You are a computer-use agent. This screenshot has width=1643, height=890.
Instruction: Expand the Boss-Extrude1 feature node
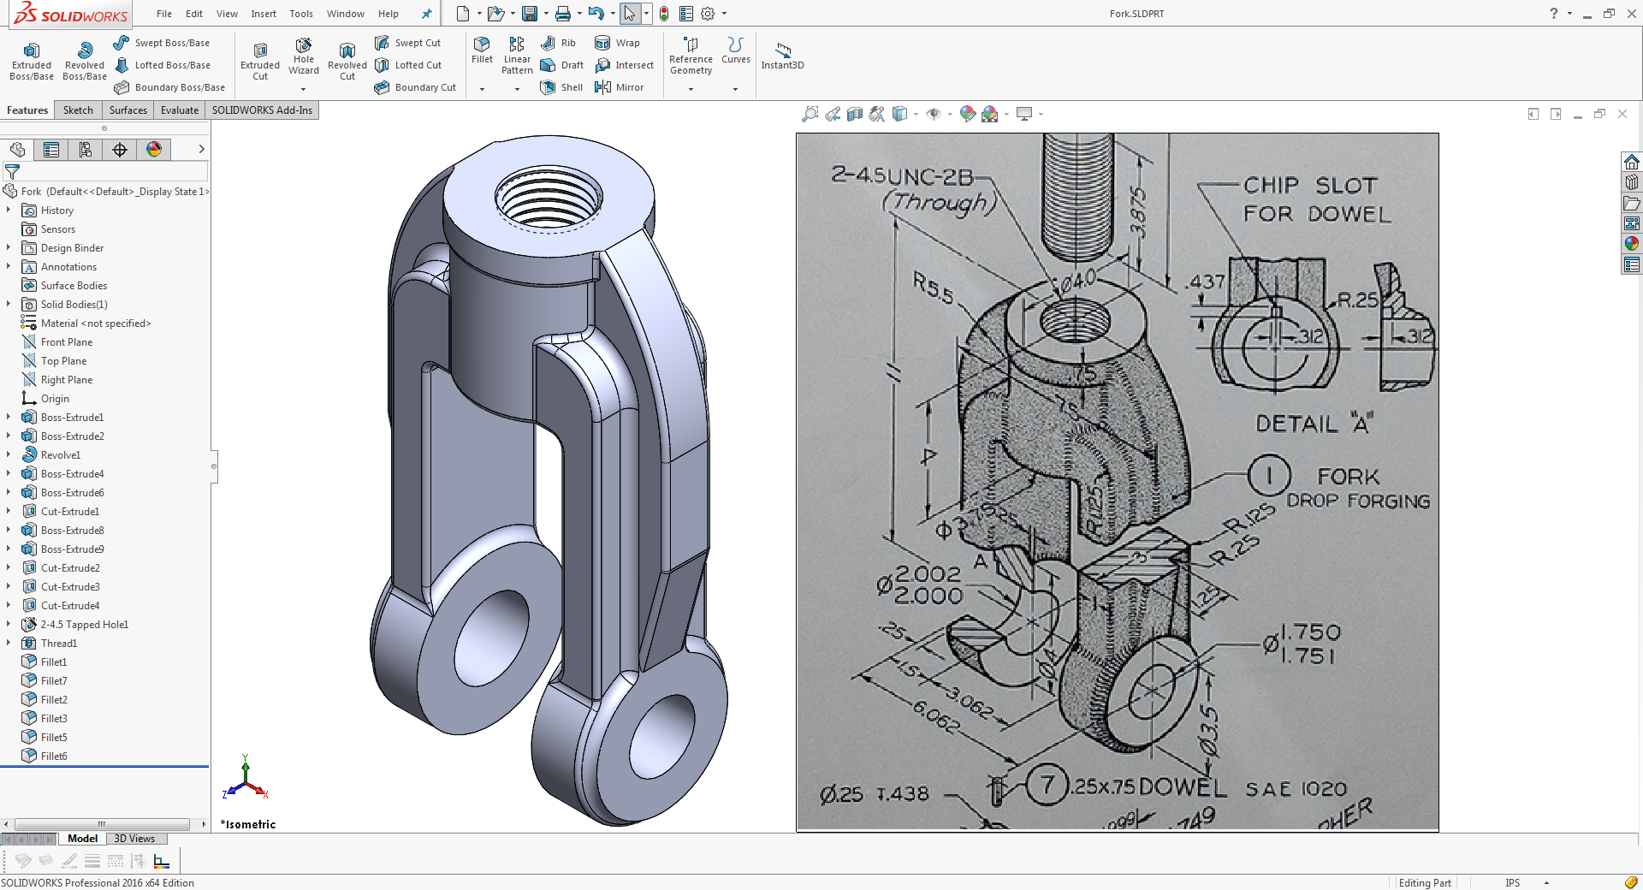(9, 418)
